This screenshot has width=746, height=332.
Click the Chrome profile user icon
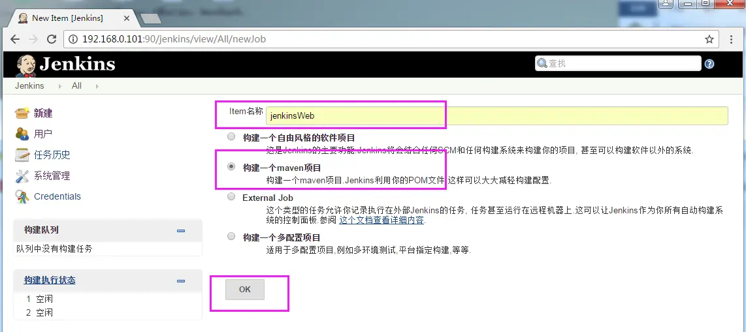click(x=666, y=3)
